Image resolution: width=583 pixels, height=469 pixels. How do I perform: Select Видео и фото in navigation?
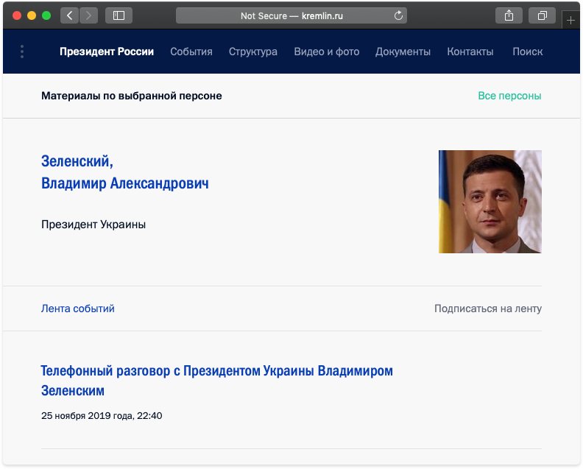[326, 52]
